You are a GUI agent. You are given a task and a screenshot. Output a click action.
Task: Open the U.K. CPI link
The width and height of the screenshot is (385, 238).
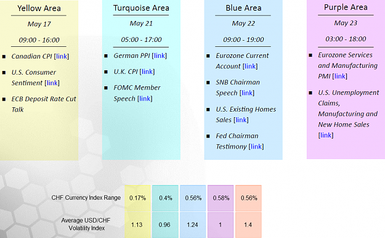point(147,72)
